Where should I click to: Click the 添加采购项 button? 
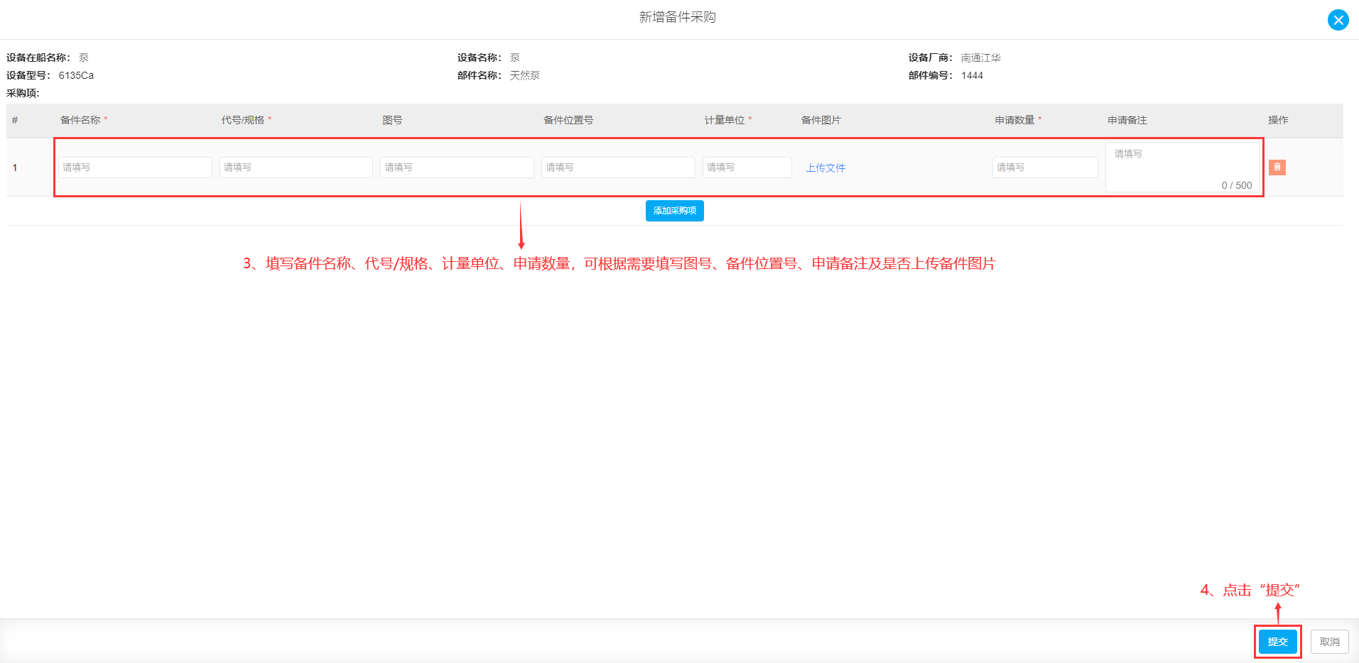point(674,211)
